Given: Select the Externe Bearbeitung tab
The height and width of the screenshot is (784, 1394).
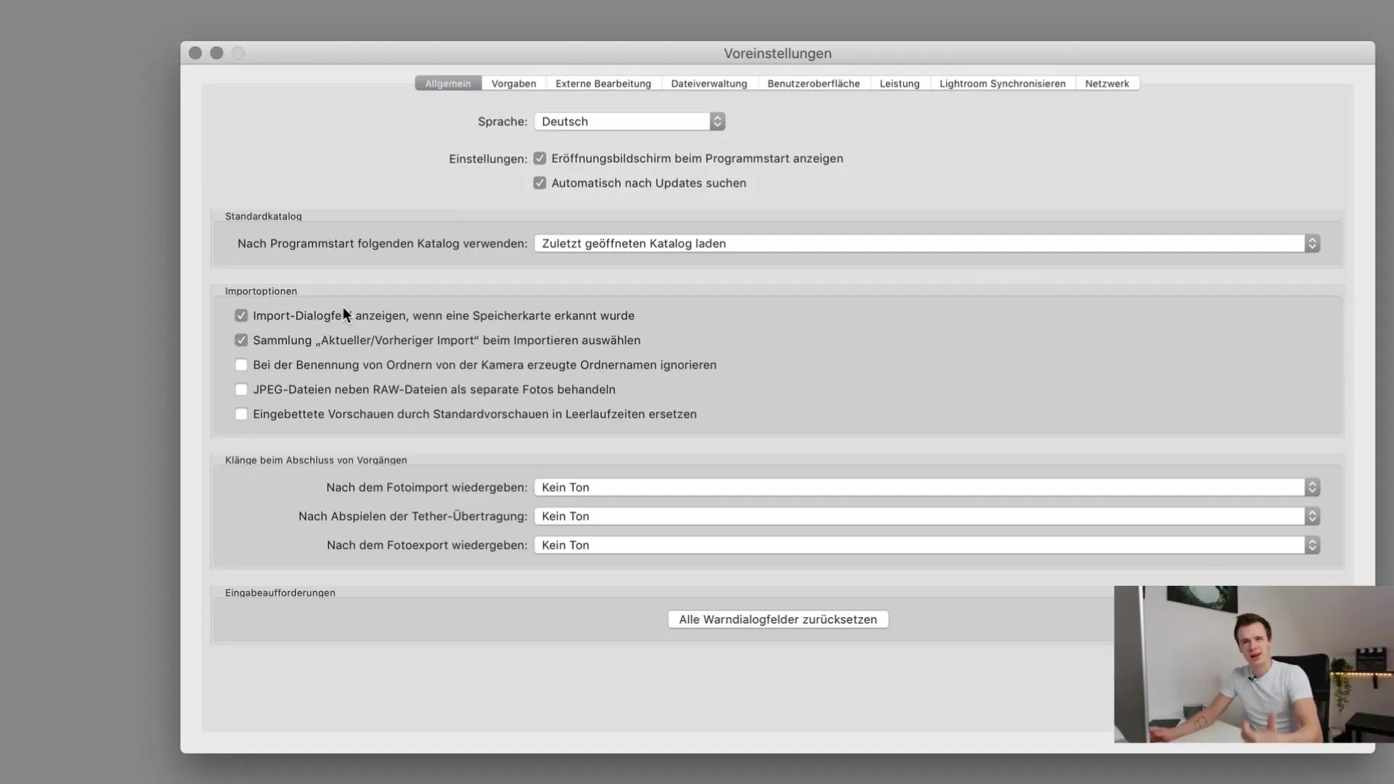Looking at the screenshot, I should coord(603,83).
